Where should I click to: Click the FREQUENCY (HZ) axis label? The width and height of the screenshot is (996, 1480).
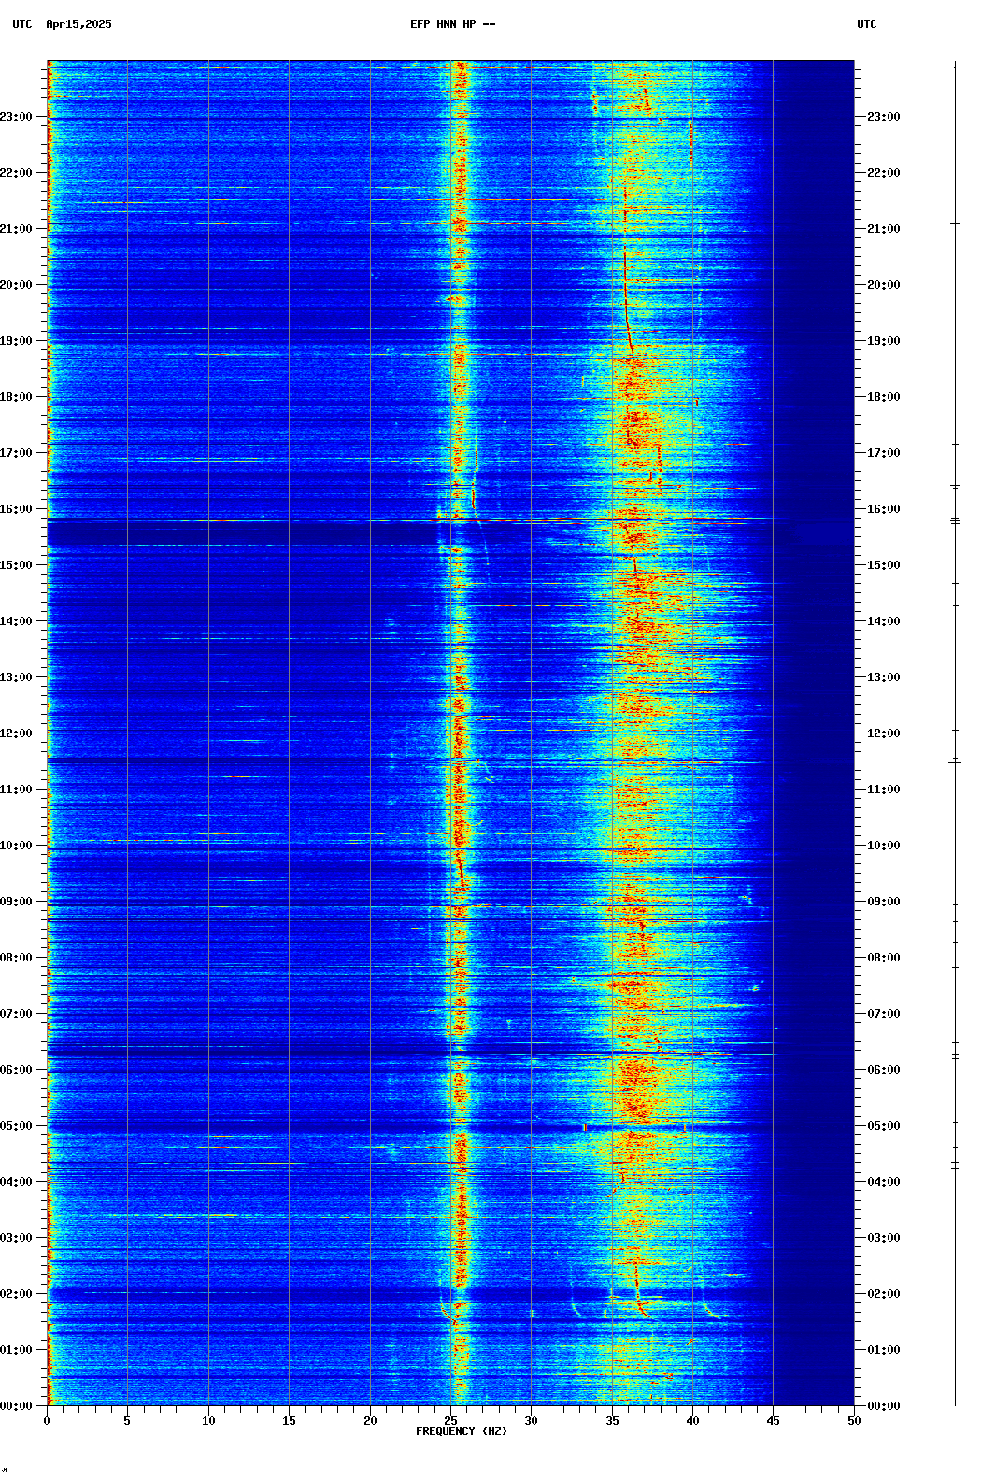(462, 1431)
